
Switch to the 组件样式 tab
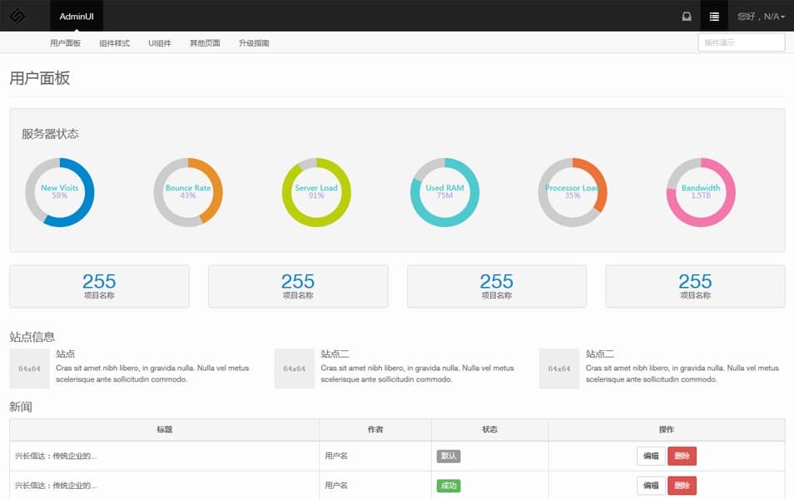[x=115, y=42]
